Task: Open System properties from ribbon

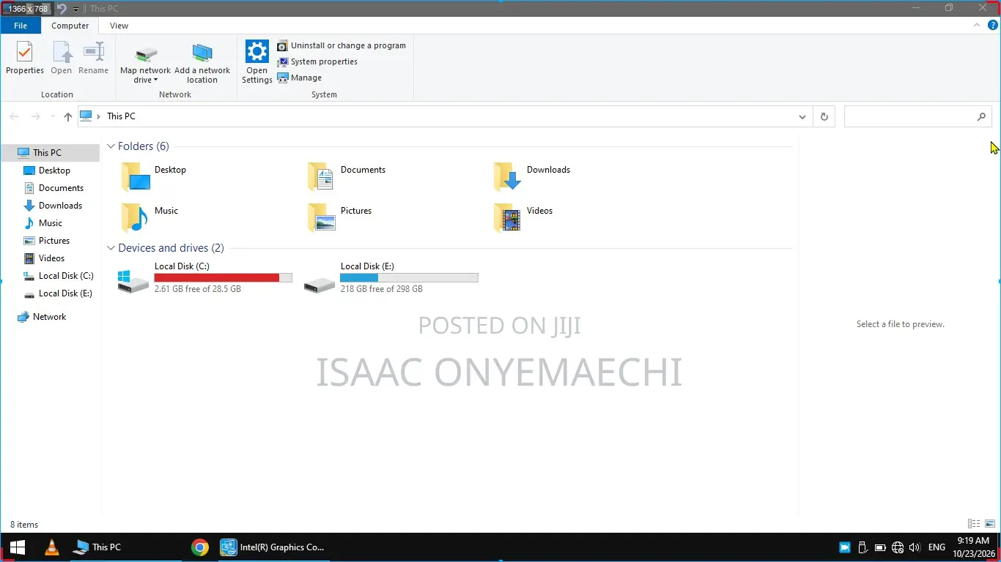Action: pos(317,61)
